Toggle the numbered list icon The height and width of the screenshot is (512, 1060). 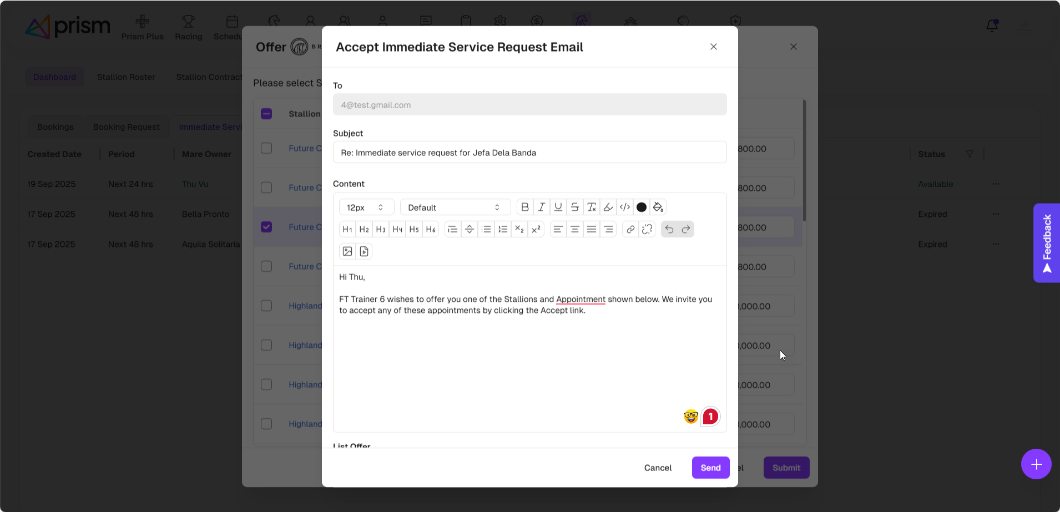pyautogui.click(x=503, y=229)
